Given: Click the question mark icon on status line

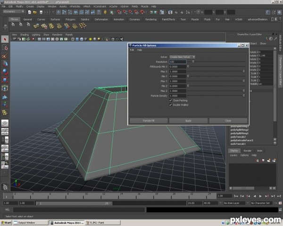Looking at the screenshot, I should 99,12.
